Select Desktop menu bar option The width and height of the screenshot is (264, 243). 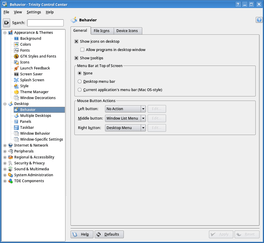tap(80, 82)
